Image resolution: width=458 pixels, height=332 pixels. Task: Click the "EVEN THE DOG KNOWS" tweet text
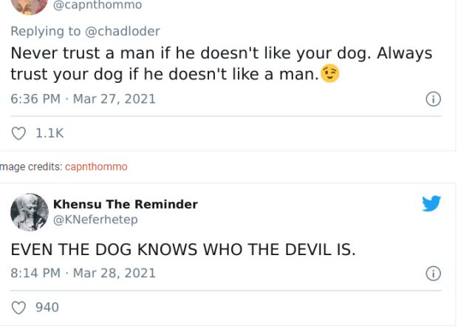[x=183, y=250]
